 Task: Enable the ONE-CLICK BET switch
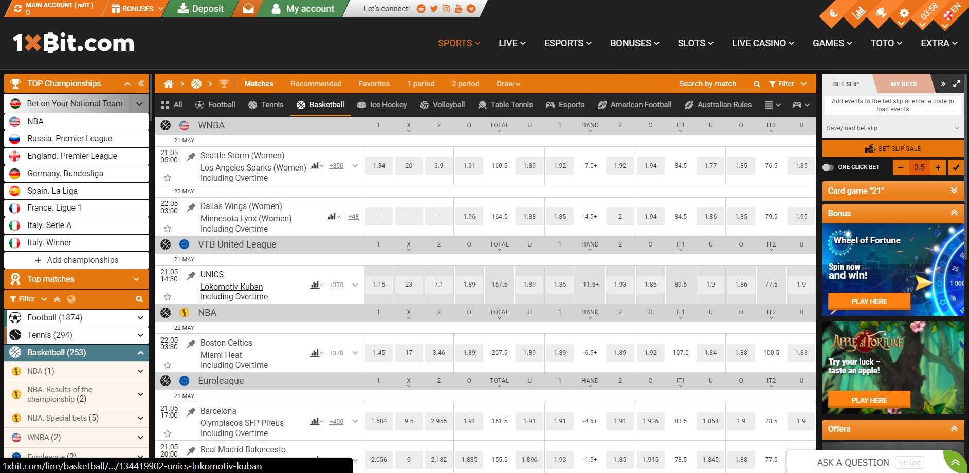click(829, 167)
